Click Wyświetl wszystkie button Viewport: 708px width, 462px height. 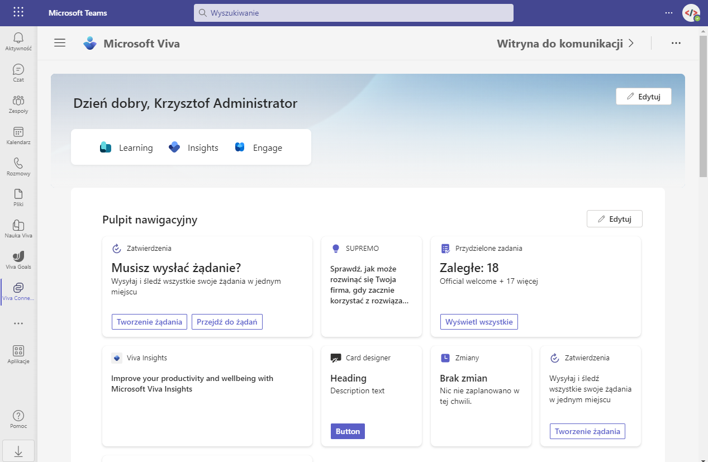pyautogui.click(x=479, y=322)
